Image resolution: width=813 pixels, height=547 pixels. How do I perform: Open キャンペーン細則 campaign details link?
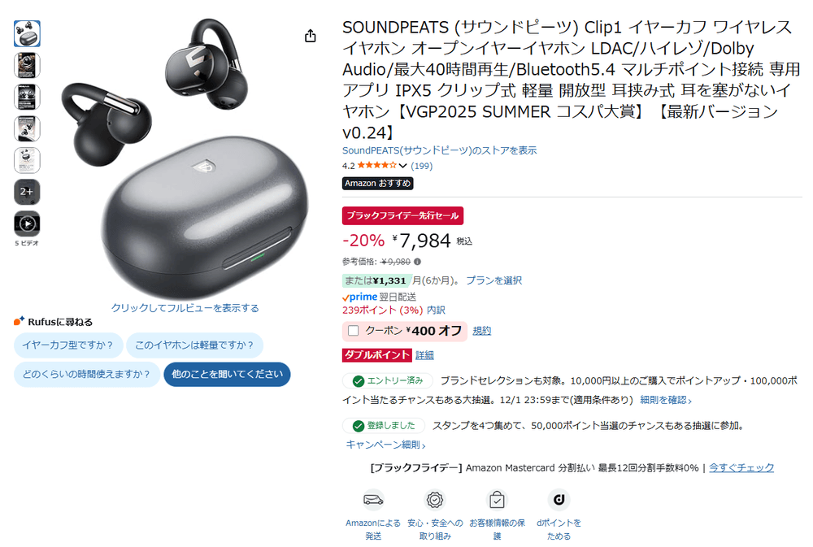click(x=385, y=445)
